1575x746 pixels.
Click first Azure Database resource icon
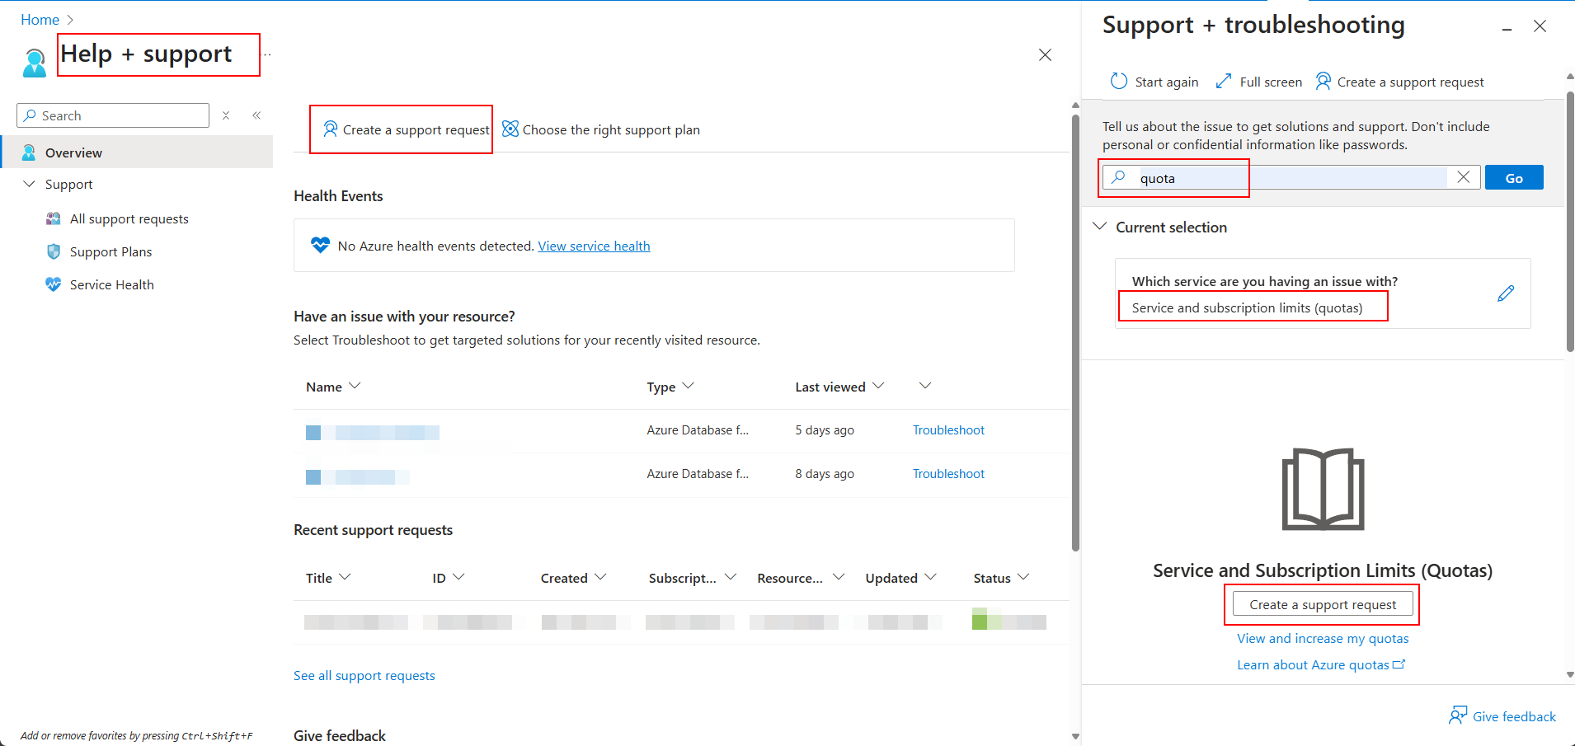[x=313, y=433]
